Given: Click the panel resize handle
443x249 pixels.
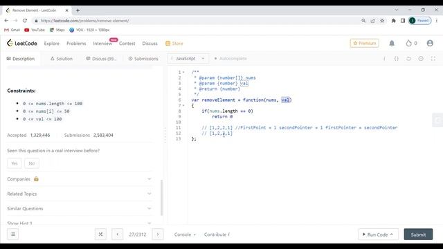Looking at the screenshot, I should pyautogui.click(x=165, y=136).
